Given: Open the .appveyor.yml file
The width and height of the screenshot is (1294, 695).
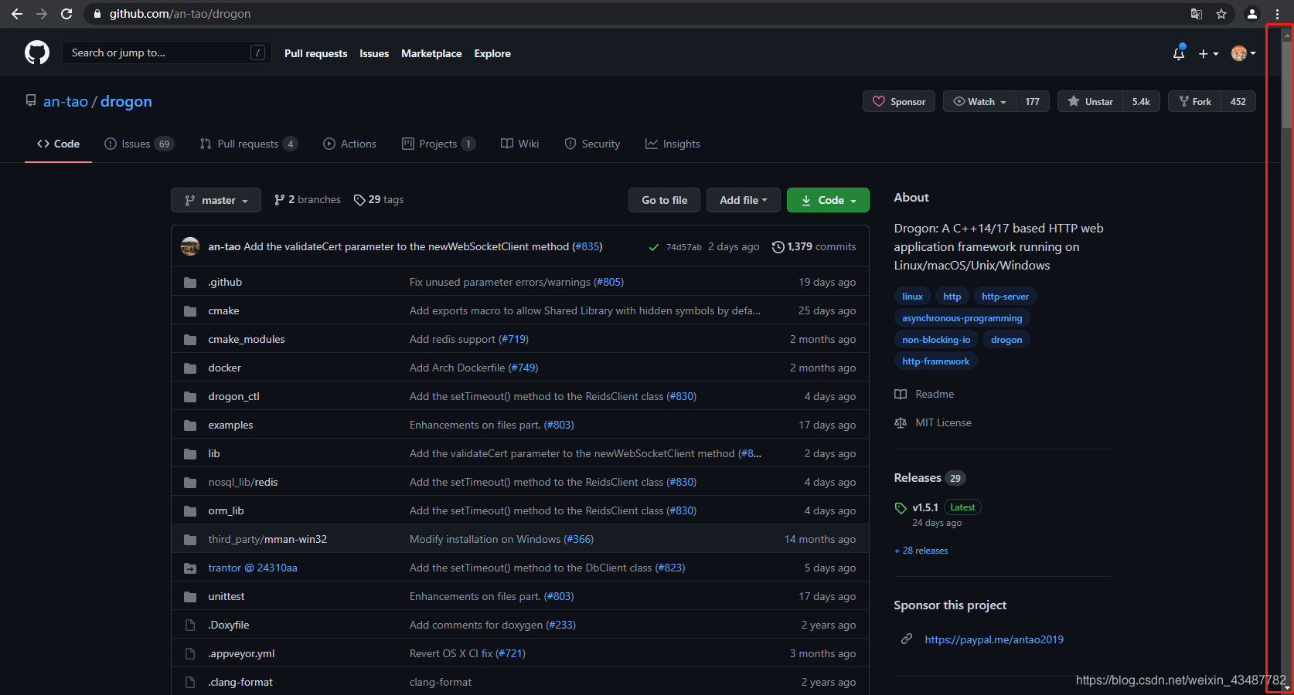Looking at the screenshot, I should [x=241, y=653].
